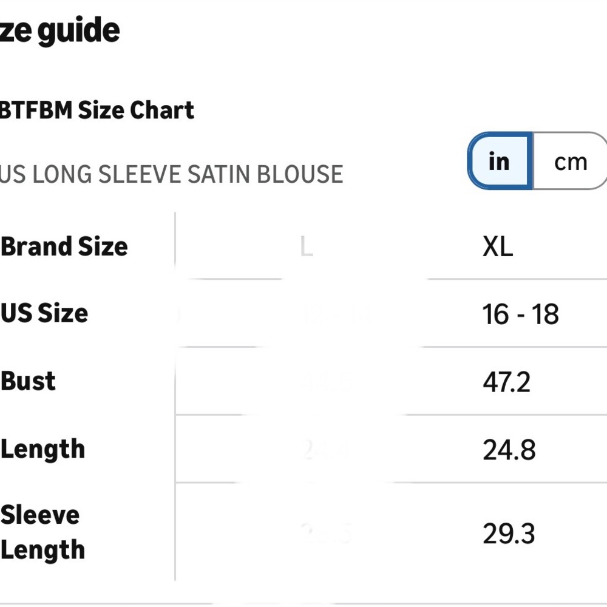Click the US Size row label

pos(45,313)
